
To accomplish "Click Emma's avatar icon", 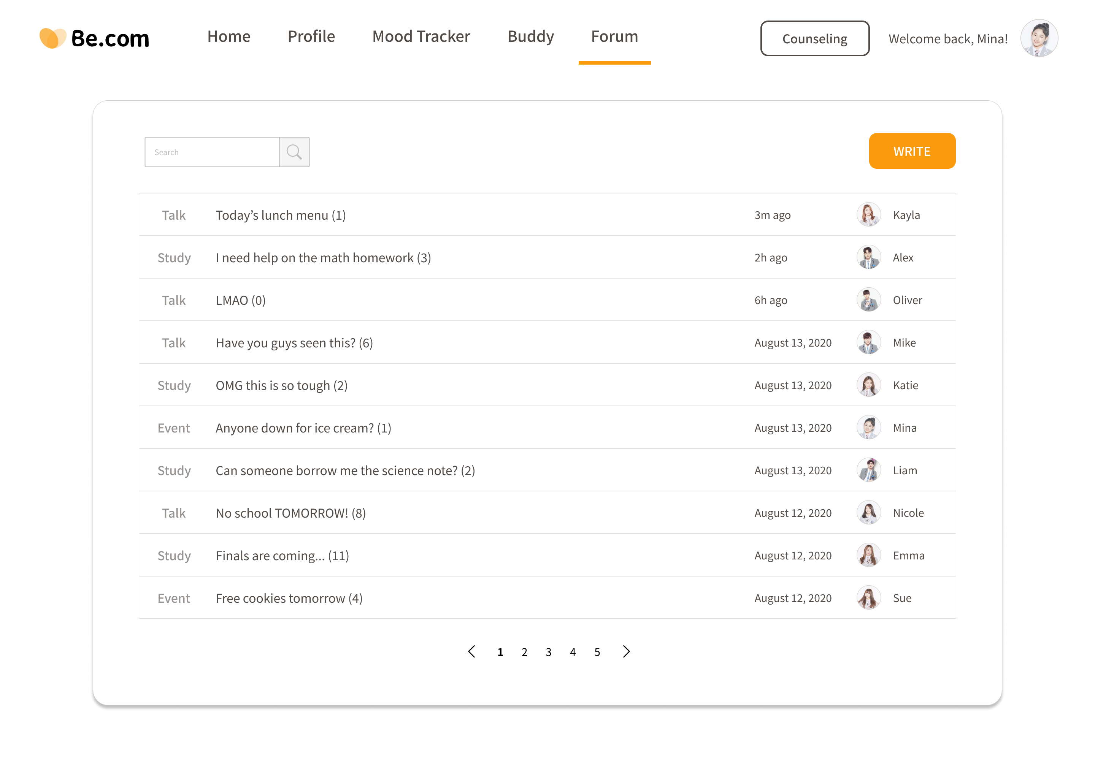I will [x=868, y=556].
